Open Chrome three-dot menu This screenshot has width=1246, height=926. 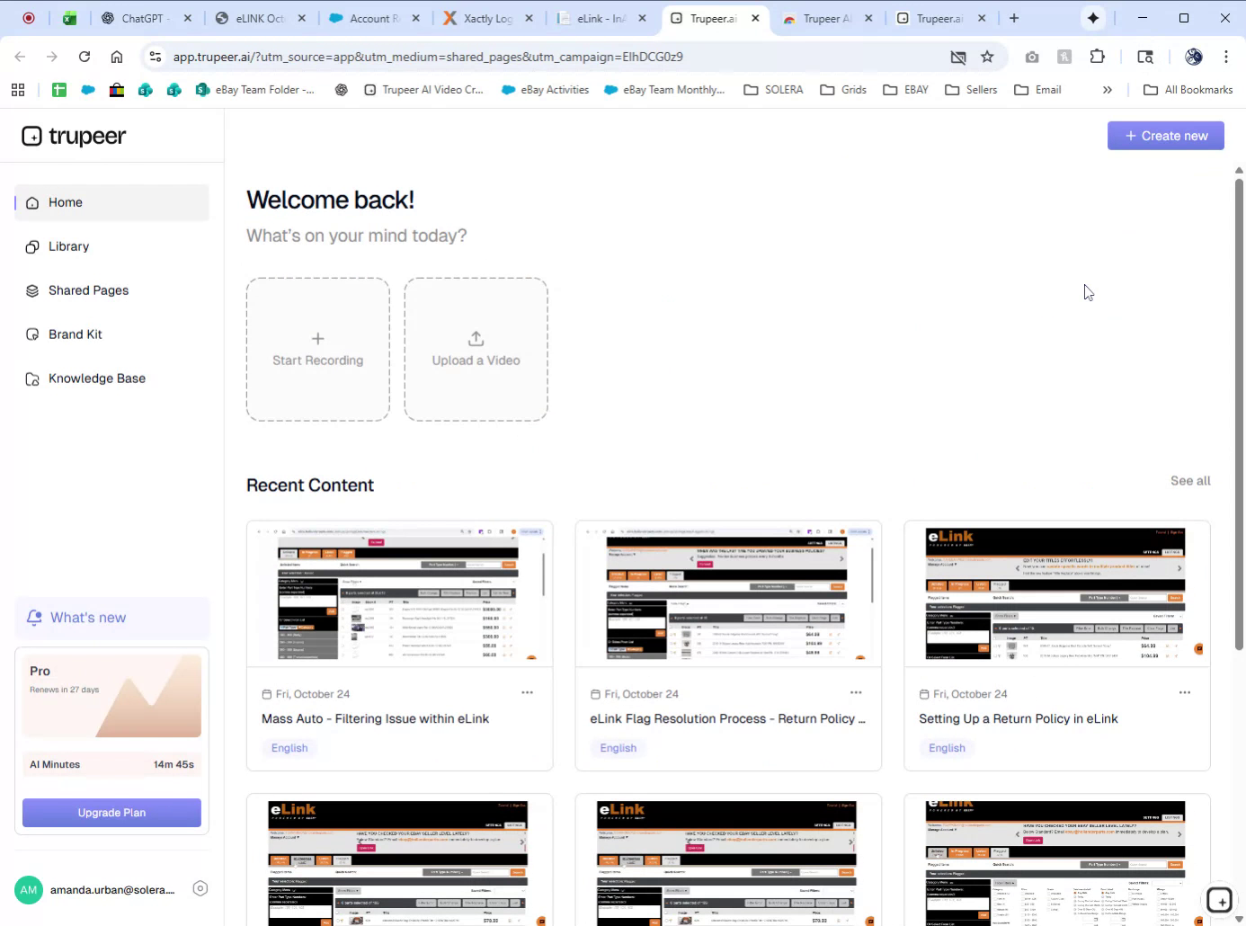(1226, 57)
